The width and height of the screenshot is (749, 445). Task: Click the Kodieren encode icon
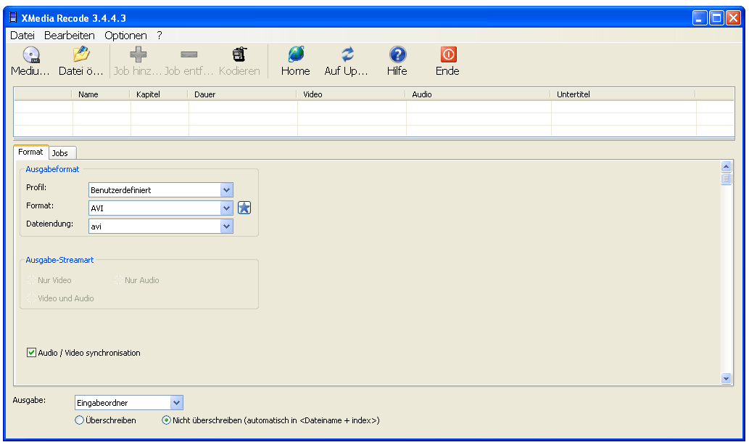(239, 54)
